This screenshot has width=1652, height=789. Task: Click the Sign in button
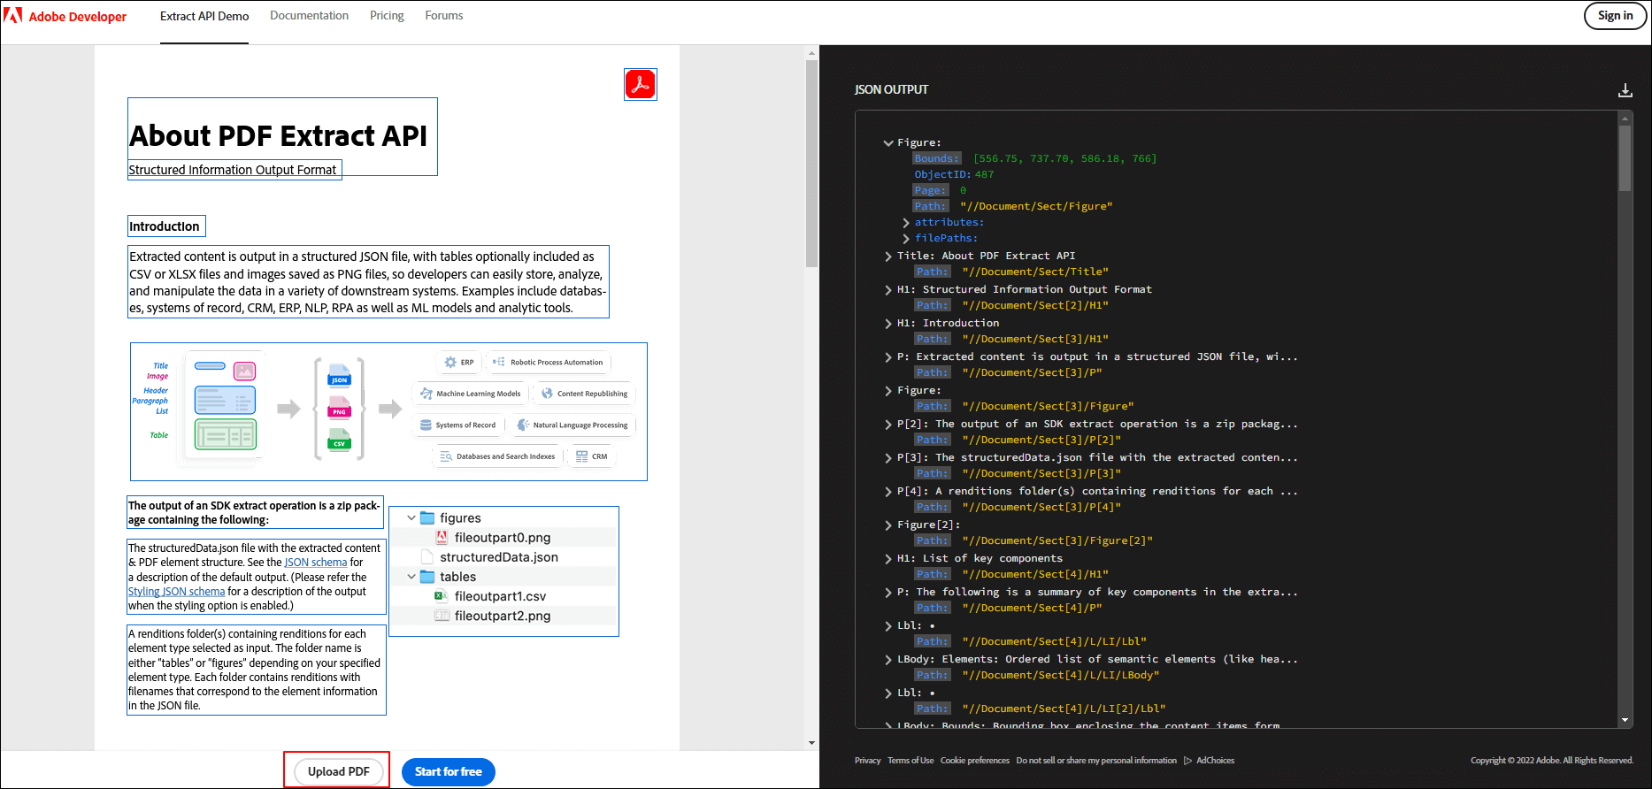[x=1615, y=16]
